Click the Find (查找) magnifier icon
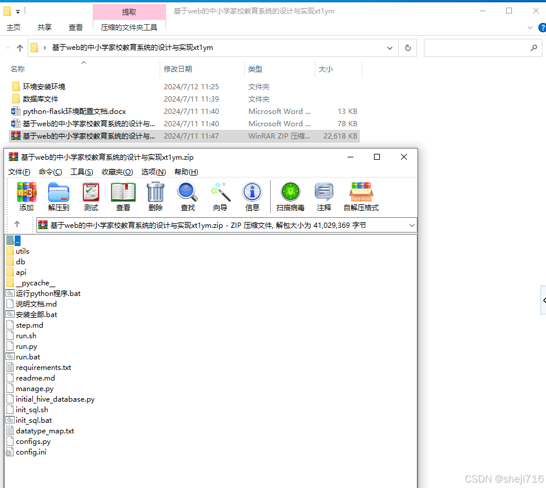Viewport: 546px width, 488px height. (187, 192)
